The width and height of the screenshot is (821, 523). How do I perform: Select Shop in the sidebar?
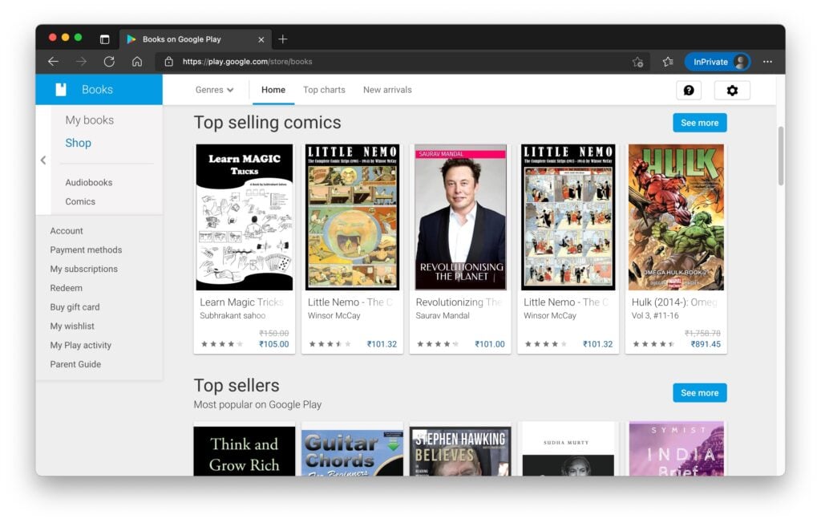coord(78,143)
